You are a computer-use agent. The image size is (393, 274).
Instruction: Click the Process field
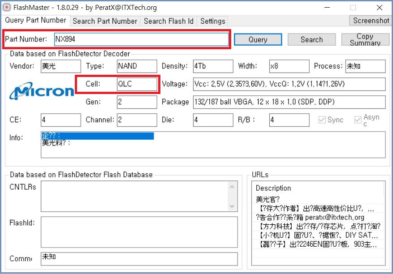pos(365,66)
